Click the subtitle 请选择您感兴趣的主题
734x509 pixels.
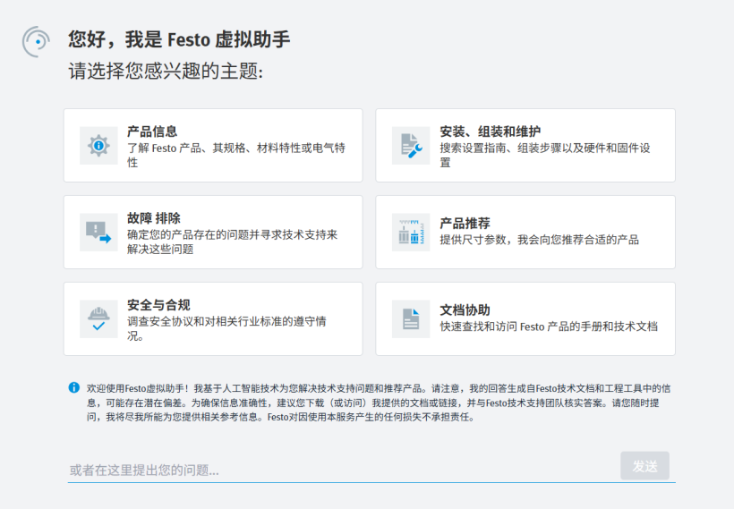[x=166, y=71]
